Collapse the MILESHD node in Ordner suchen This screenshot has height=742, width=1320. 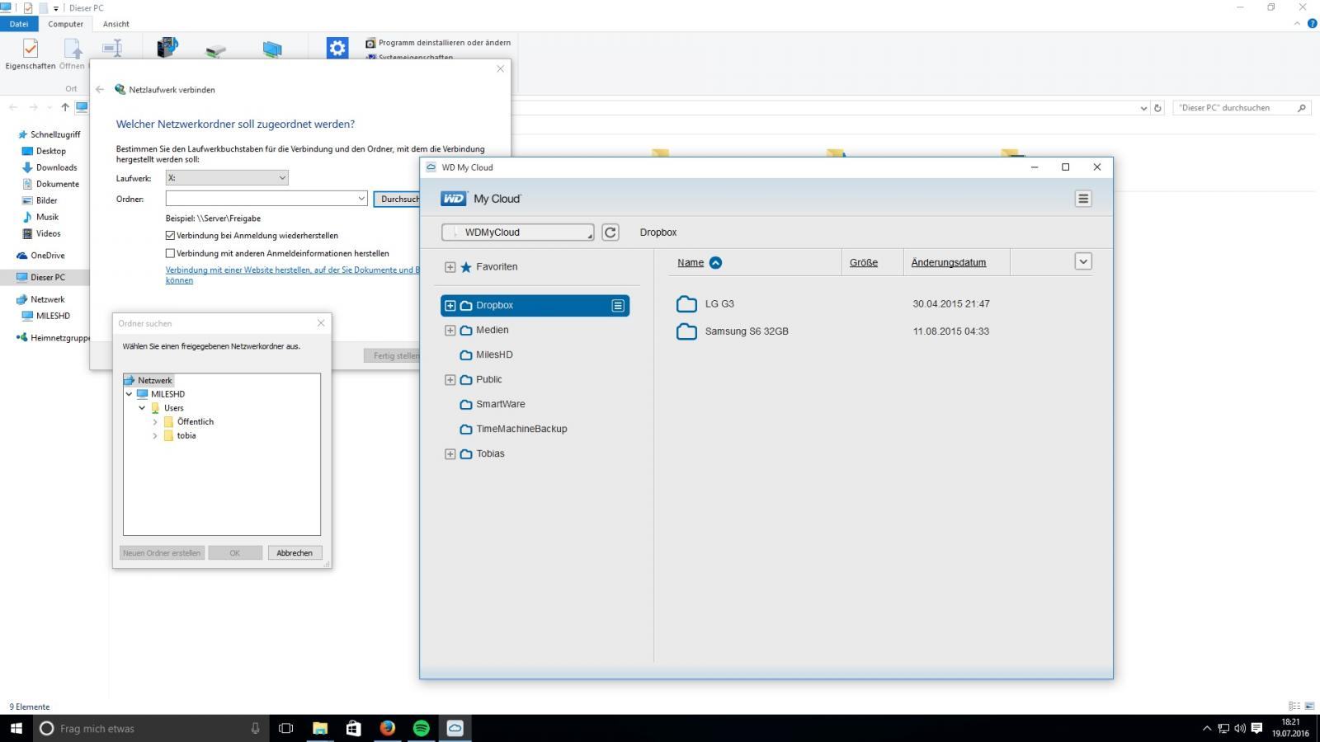click(129, 394)
